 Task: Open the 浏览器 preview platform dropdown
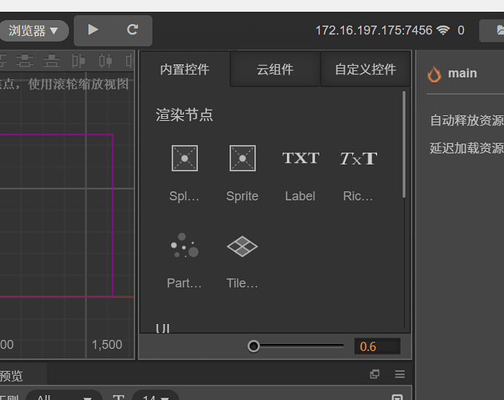click(34, 31)
